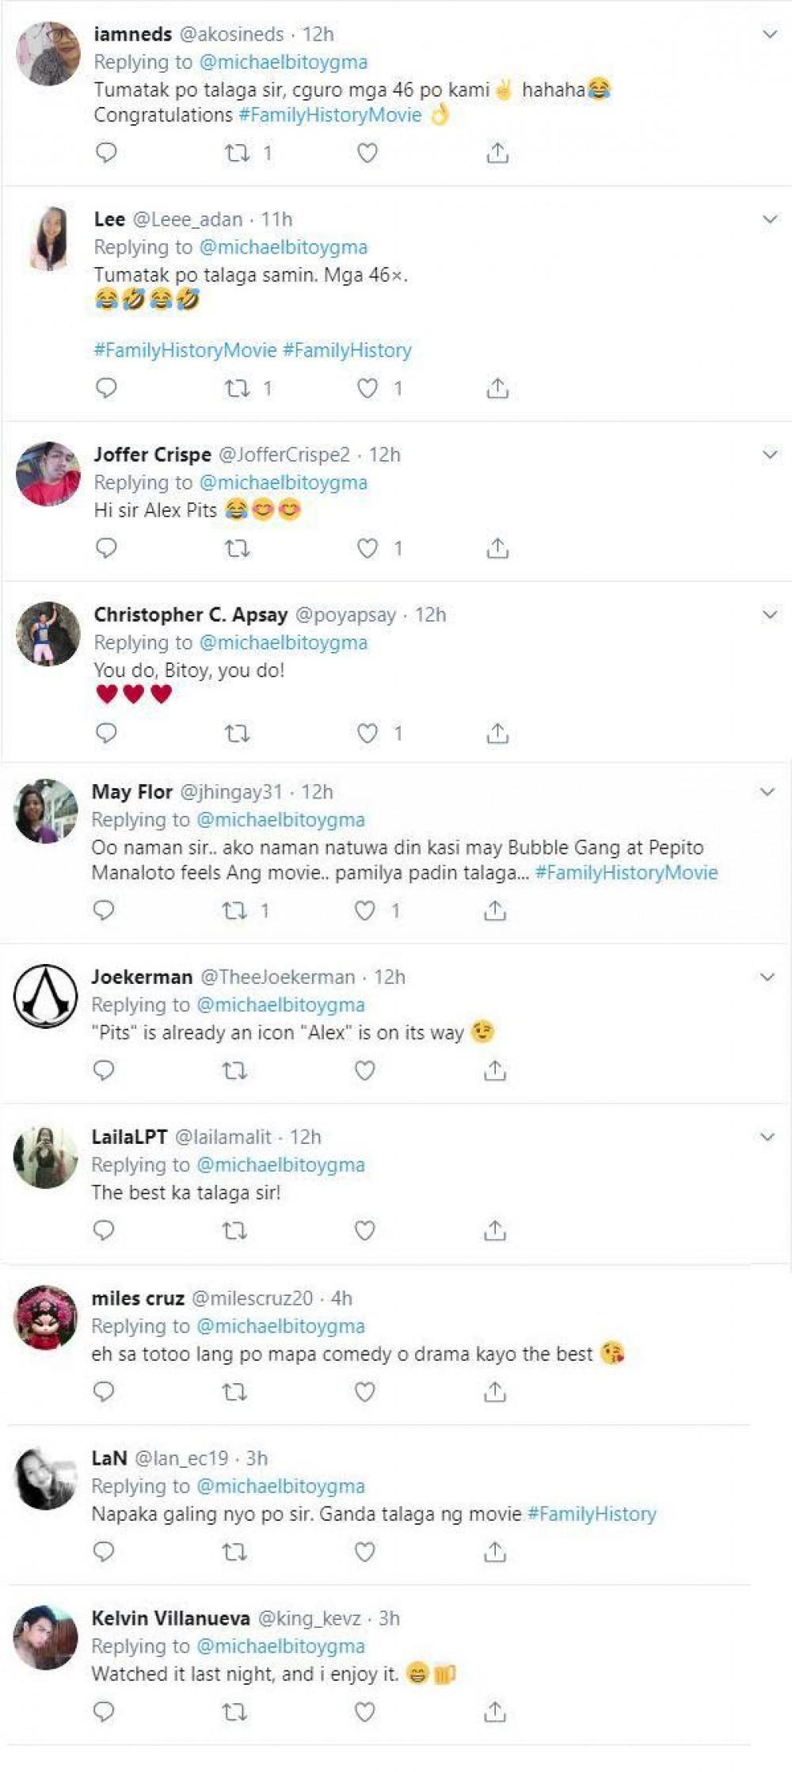Reply to Christopher C. Apsay's tweet
This screenshot has width=792, height=1772.
coord(106,734)
